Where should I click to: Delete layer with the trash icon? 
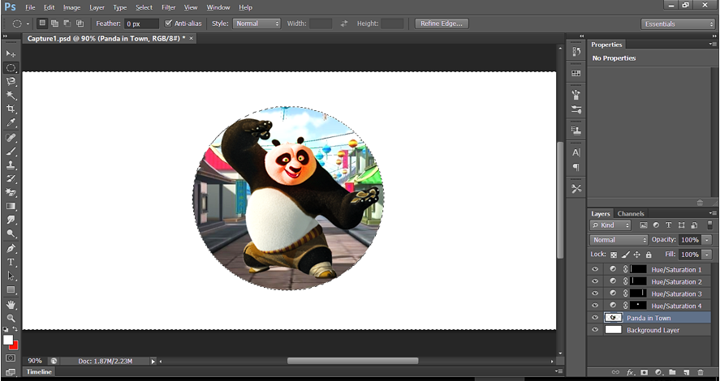click(701, 372)
